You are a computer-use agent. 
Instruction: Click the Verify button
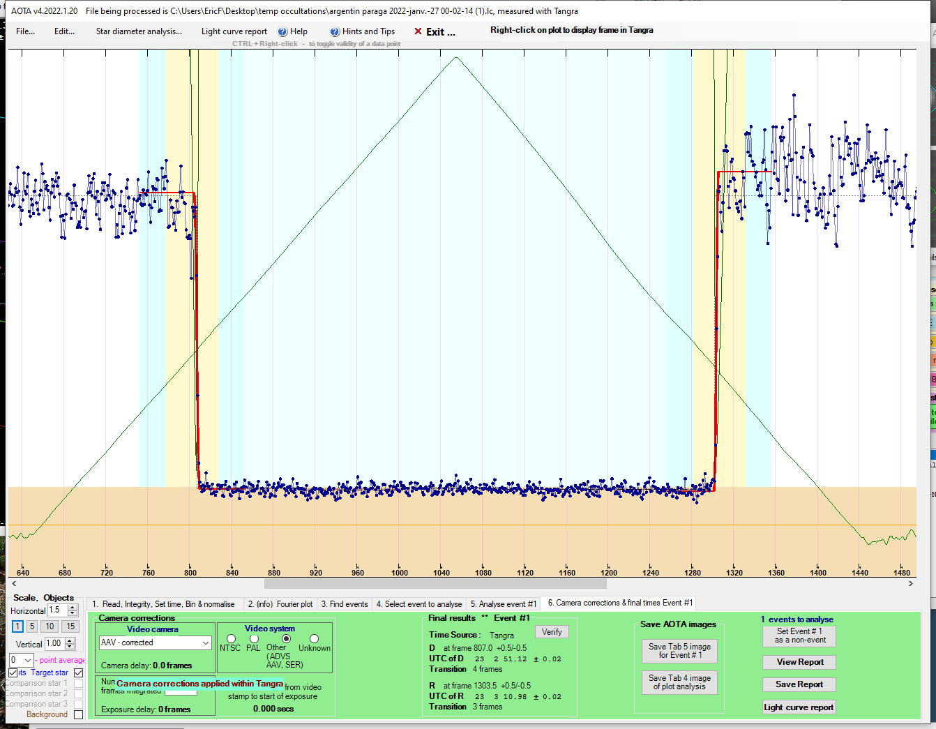tap(552, 632)
